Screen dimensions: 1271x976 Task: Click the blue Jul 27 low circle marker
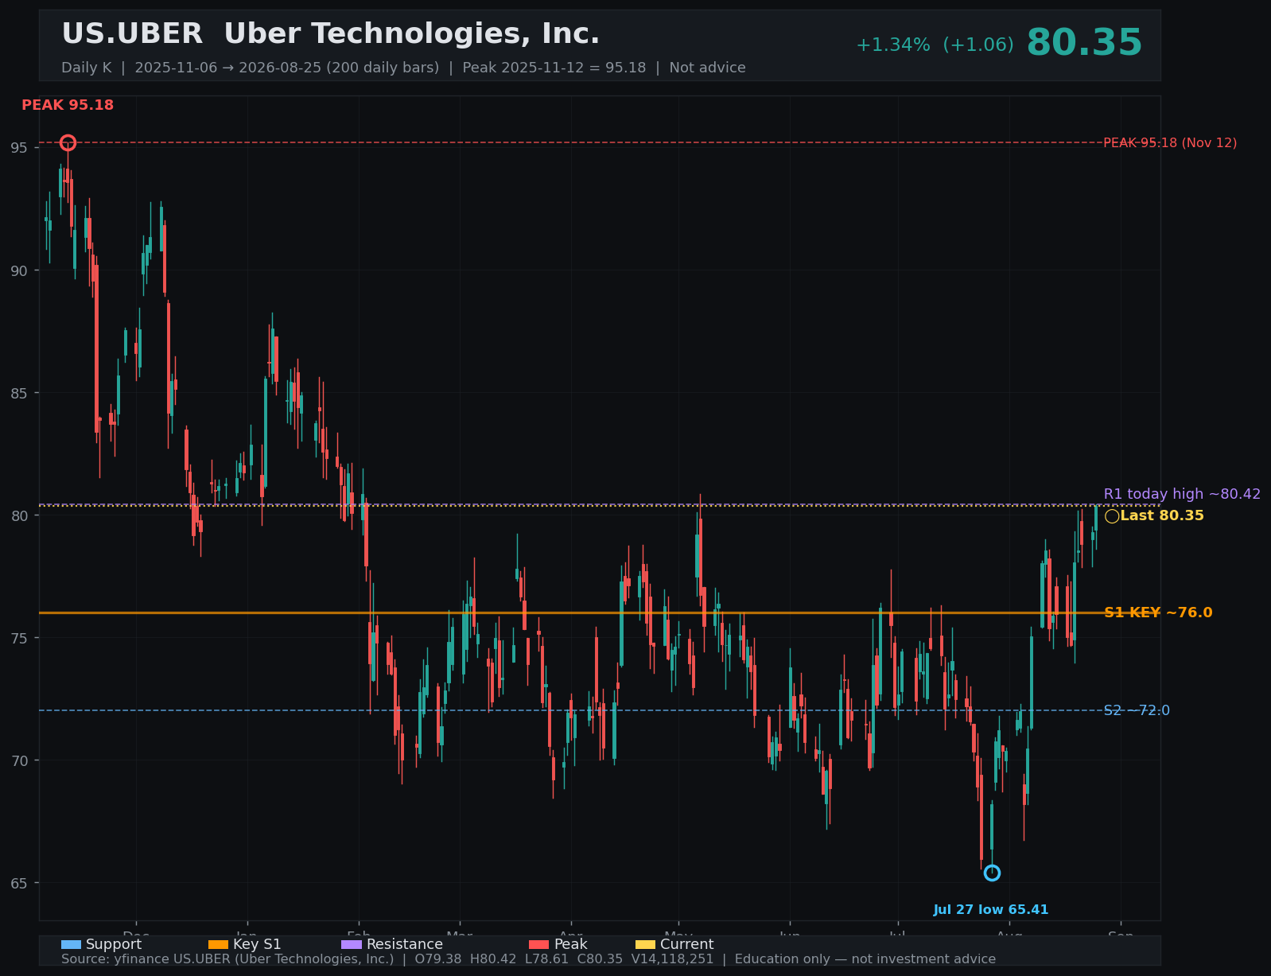pyautogui.click(x=992, y=873)
